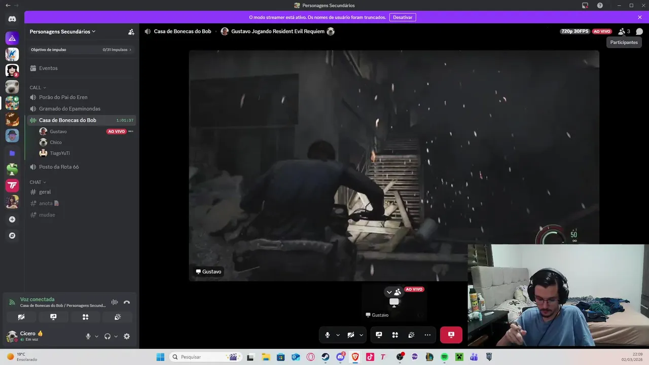Open weather widget showing 19°C Ensolarado
The height and width of the screenshot is (365, 649).
click(x=22, y=357)
